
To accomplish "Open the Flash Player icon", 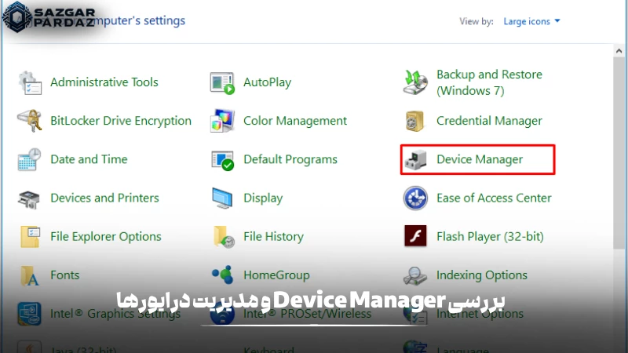I will click(415, 236).
